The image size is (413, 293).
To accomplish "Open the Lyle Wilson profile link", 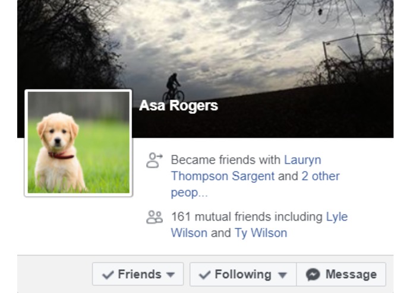I will tap(260, 225).
